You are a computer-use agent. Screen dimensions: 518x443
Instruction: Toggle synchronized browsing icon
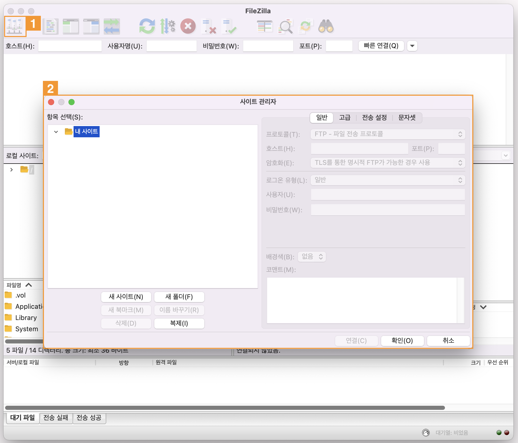(x=305, y=26)
